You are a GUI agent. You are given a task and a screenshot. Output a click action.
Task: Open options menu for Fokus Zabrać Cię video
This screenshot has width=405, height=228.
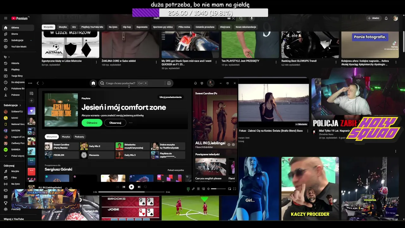308,131
